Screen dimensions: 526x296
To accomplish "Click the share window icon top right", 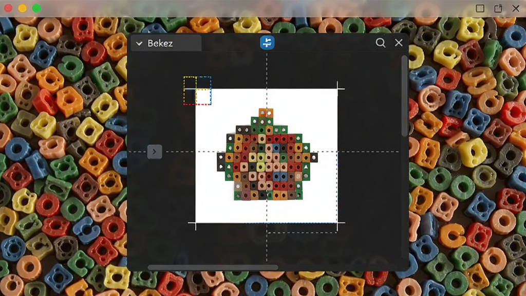I will [498, 8].
